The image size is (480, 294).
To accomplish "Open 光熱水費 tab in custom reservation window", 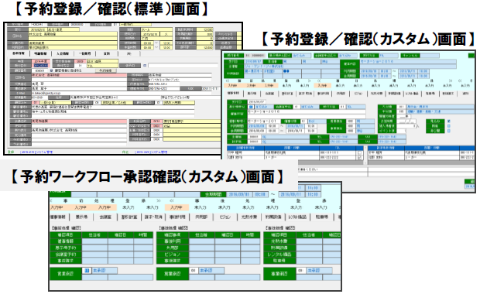I will click(376, 94).
